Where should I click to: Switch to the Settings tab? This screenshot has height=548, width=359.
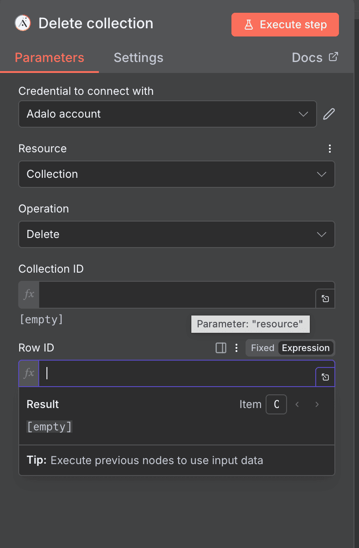(138, 57)
